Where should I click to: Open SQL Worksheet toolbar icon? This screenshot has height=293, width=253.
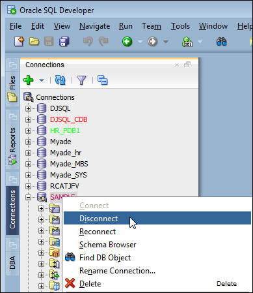(187, 42)
